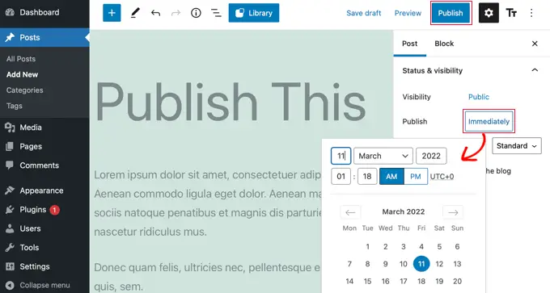Select the pencil edit tool icon
This screenshot has height=293, width=550.
135,13
